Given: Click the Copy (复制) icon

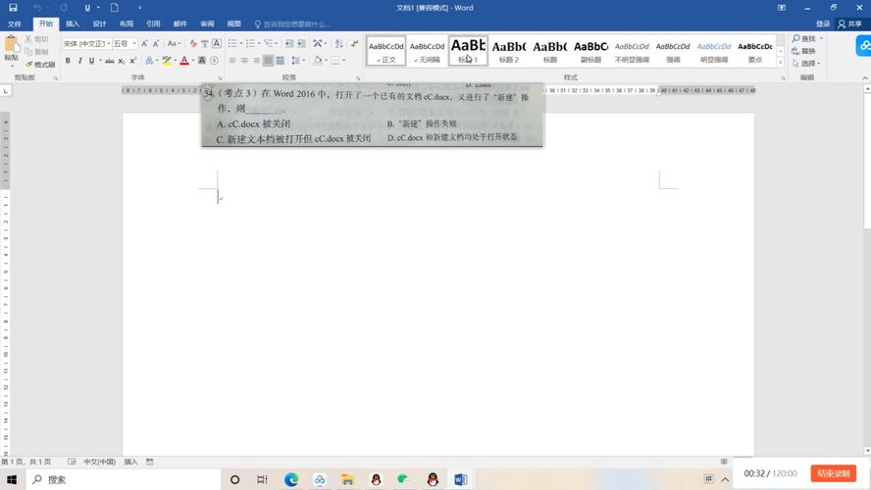Looking at the screenshot, I should 28,52.
